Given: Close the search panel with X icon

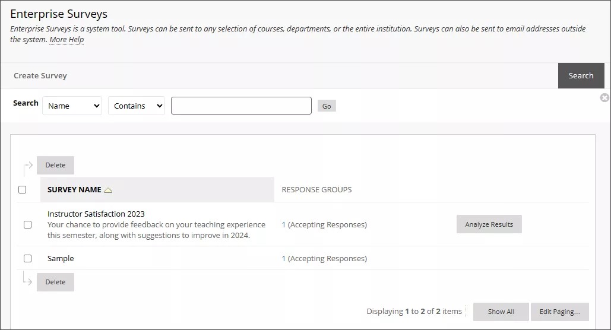Looking at the screenshot, I should pyautogui.click(x=604, y=98).
